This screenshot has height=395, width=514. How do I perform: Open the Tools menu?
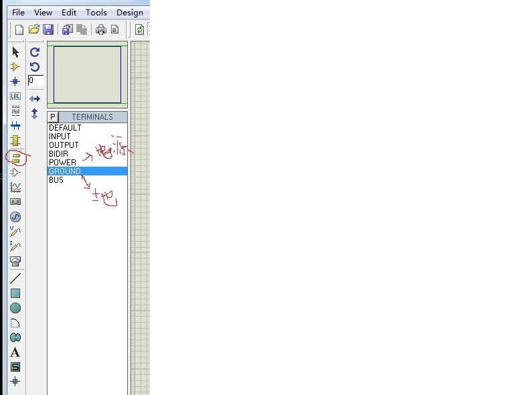[96, 13]
